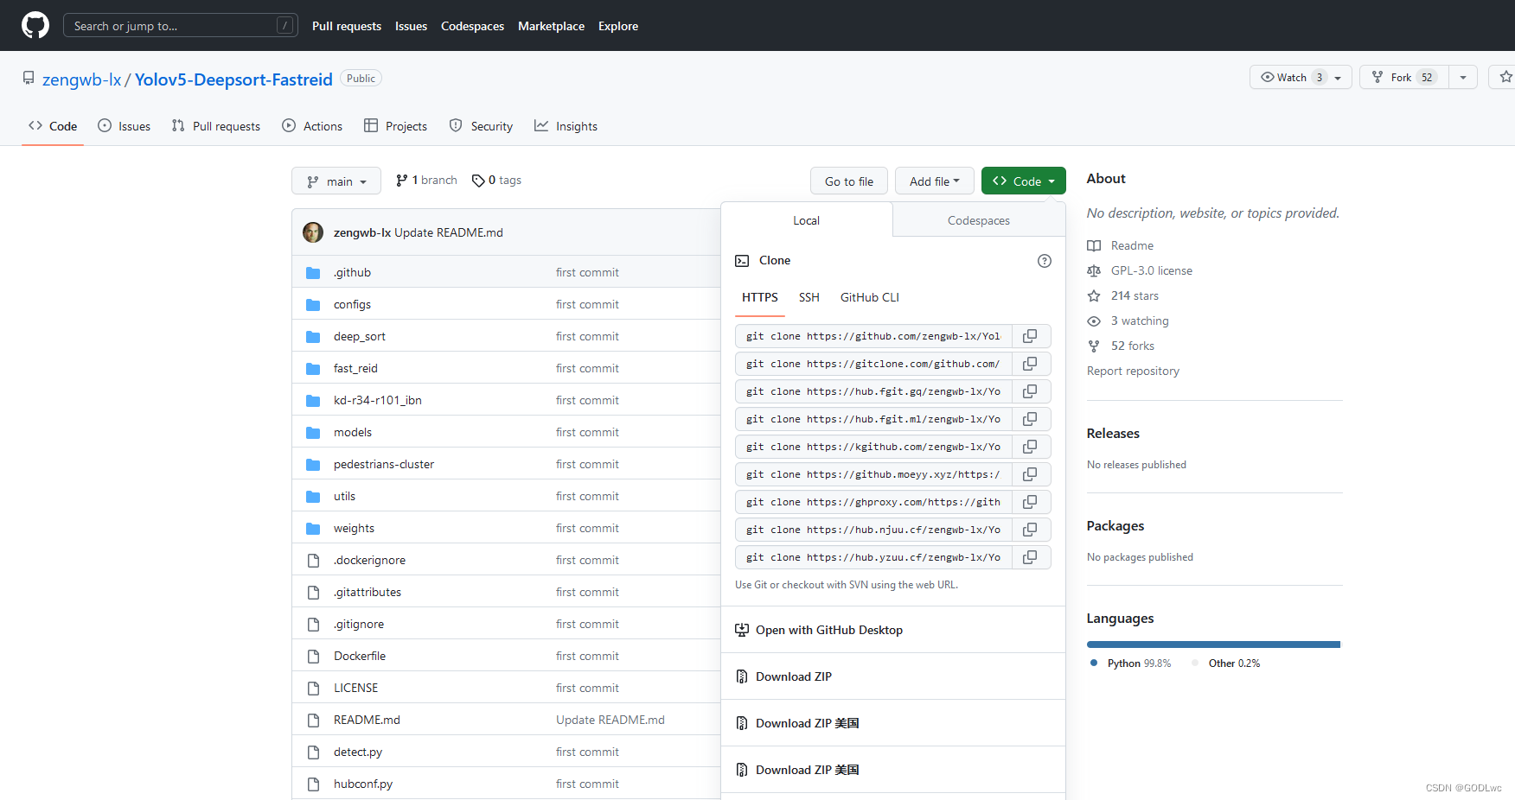Open the GitHub home logo
Viewport: 1515px width, 800px height.
35,25
